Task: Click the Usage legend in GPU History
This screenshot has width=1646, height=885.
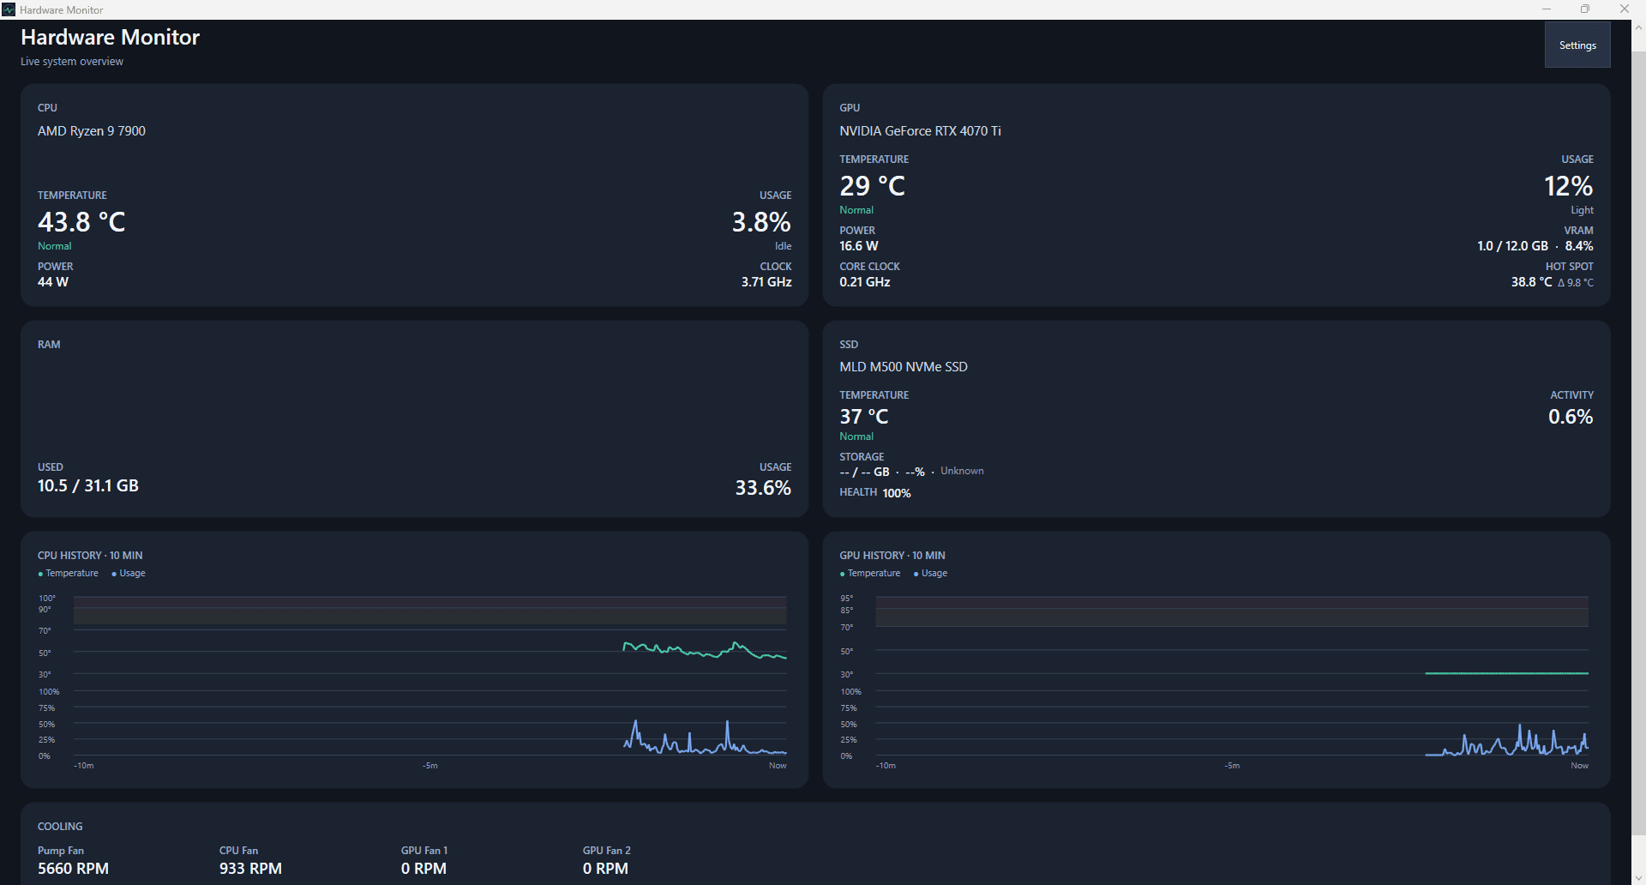Action: pos(930,574)
